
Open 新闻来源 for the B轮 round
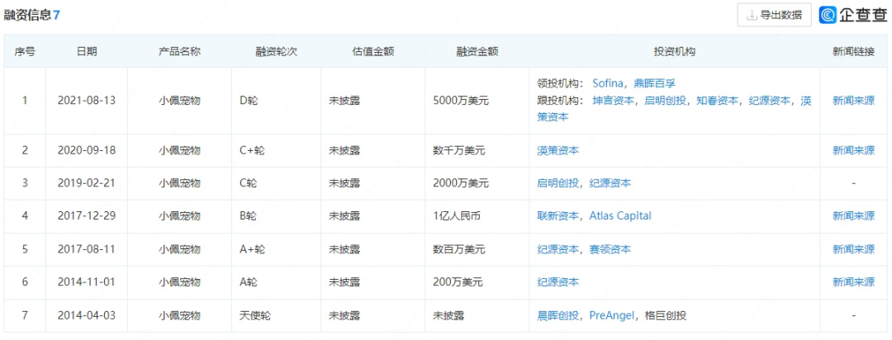853,216
